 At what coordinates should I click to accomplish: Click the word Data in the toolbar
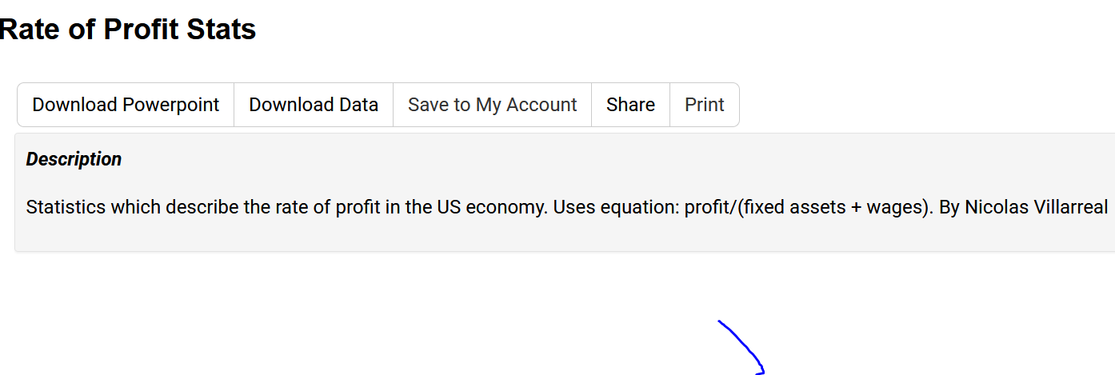click(358, 105)
